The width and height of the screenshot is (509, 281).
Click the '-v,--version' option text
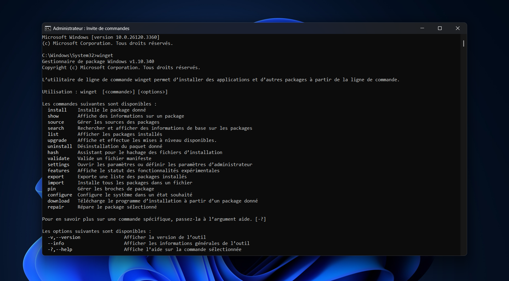tap(64, 237)
